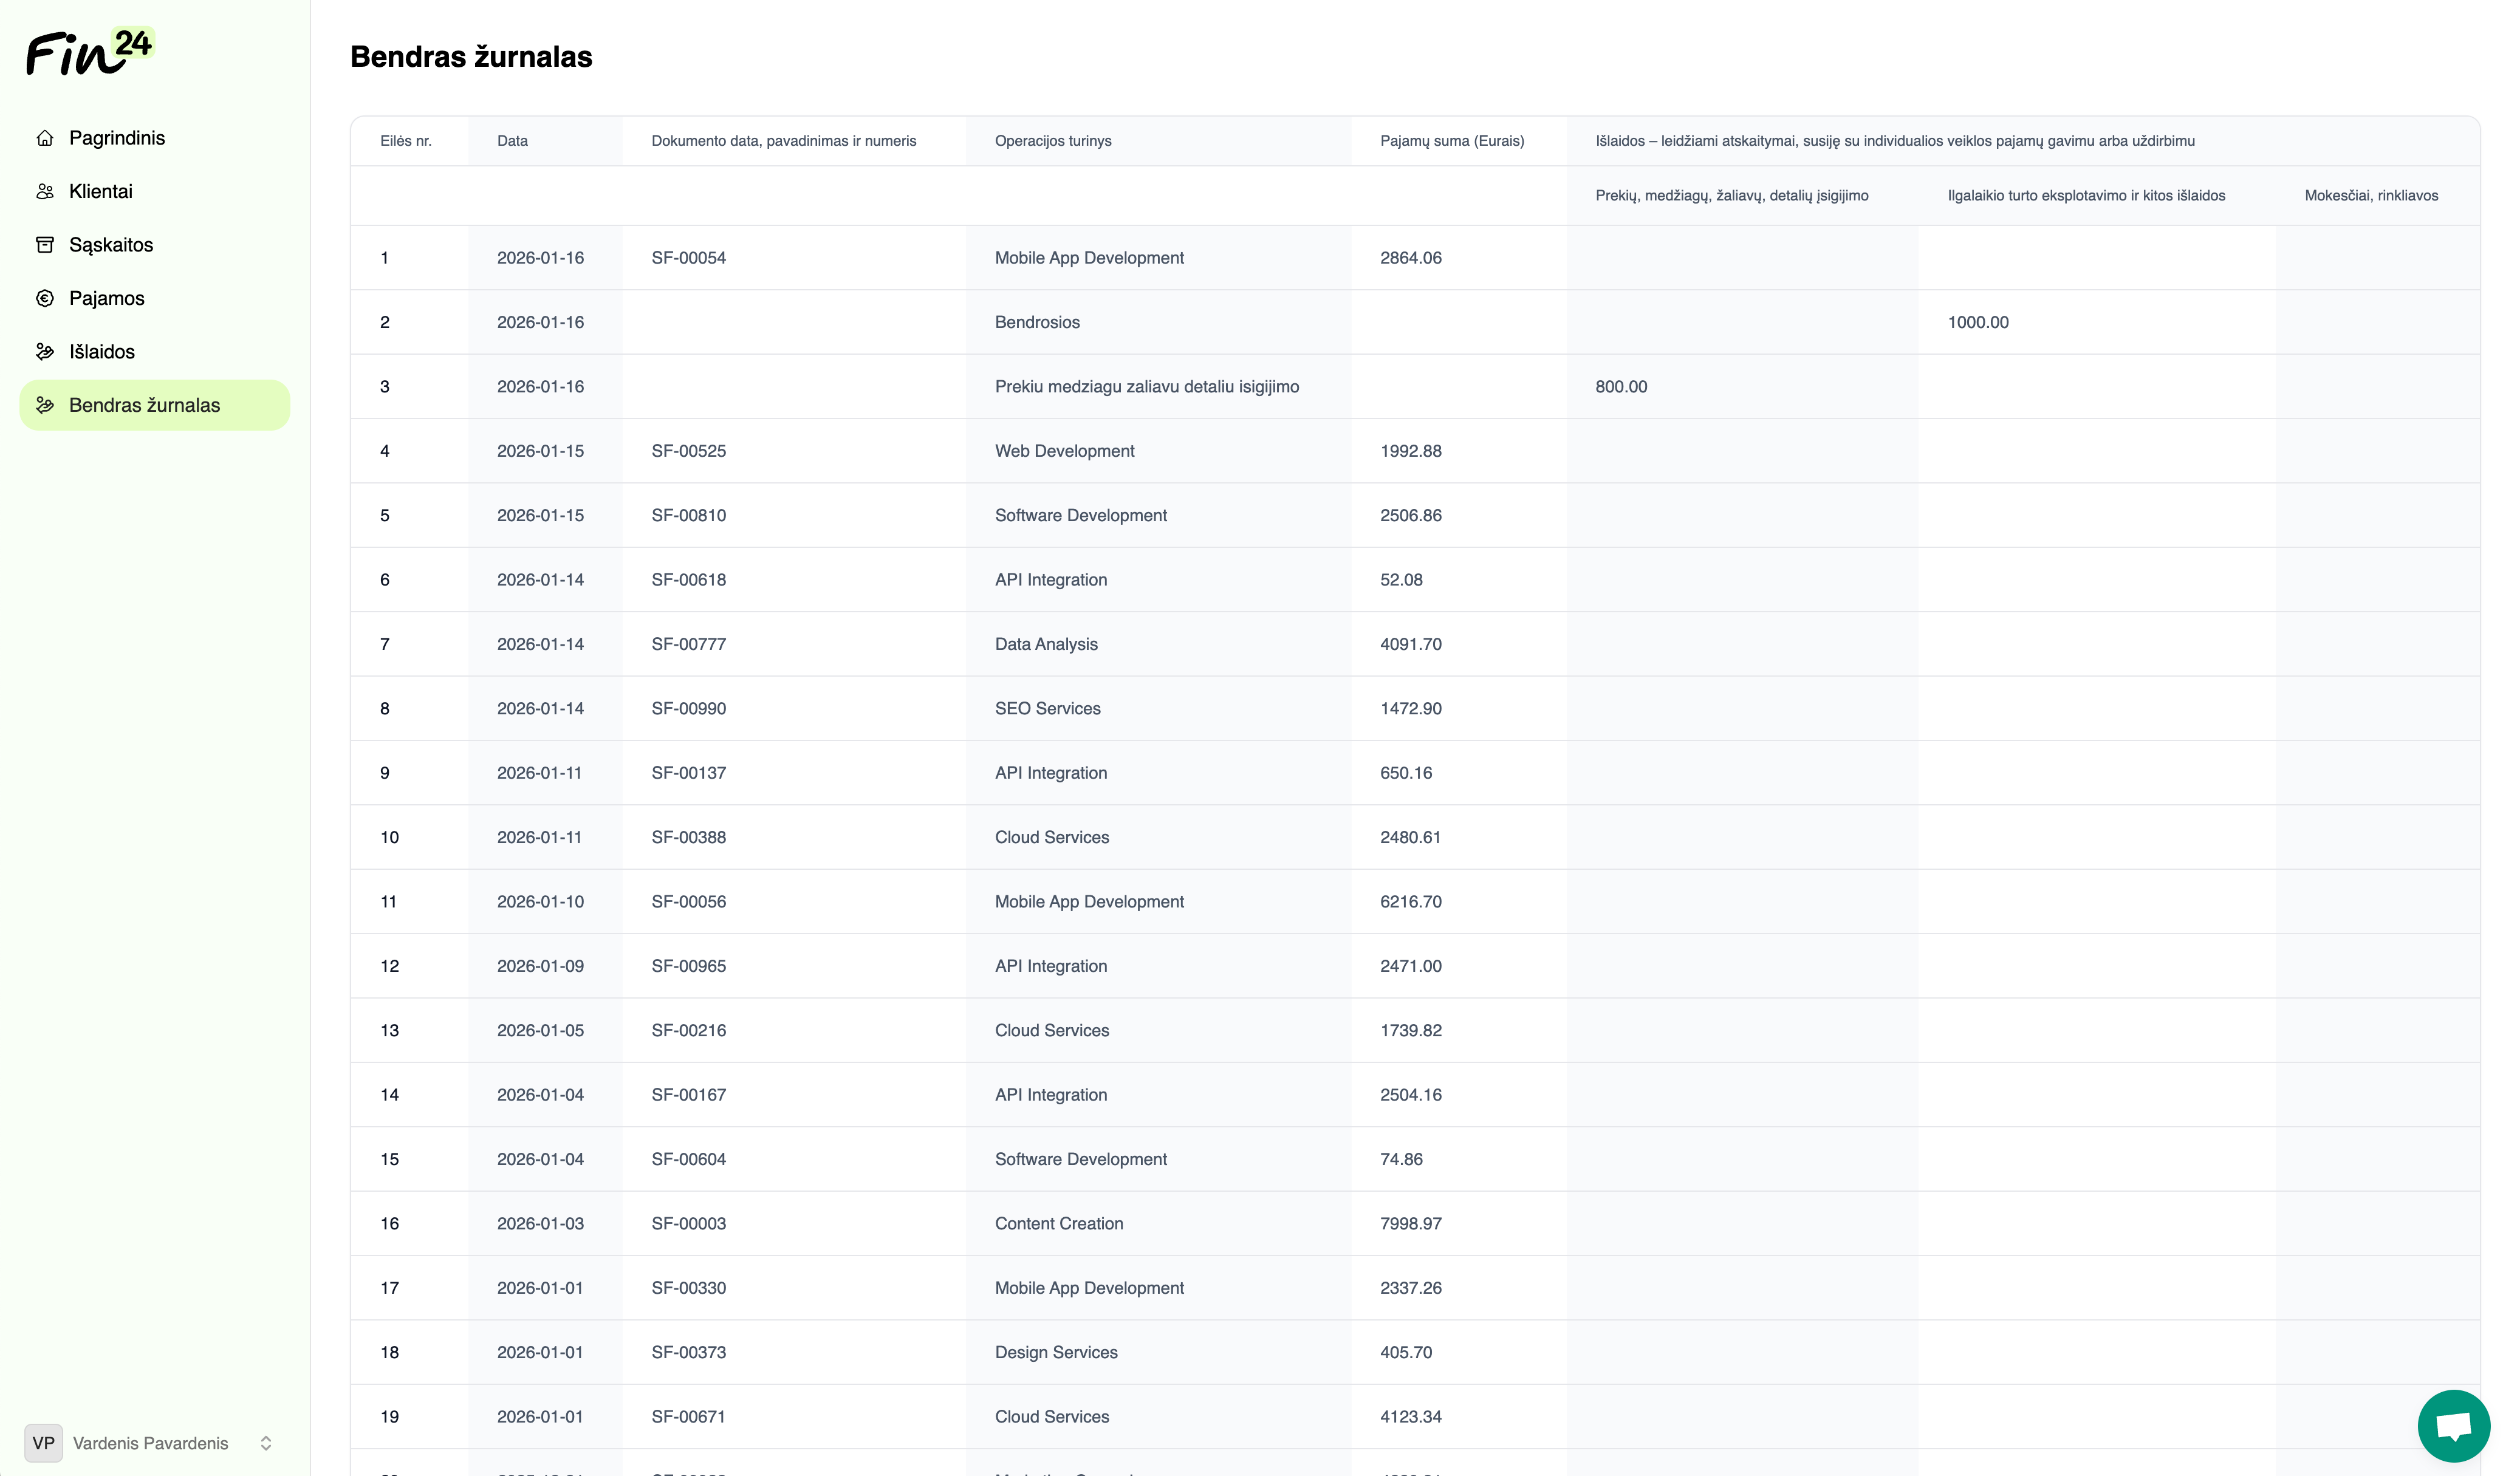The height and width of the screenshot is (1476, 2520).
Task: Go to the Sąskaitos section
Action: point(111,245)
